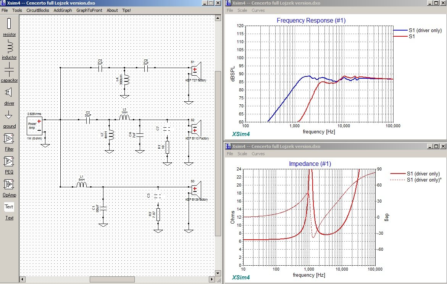
Task: Open the CircuitBlocks menu
Action: pyautogui.click(x=38, y=10)
